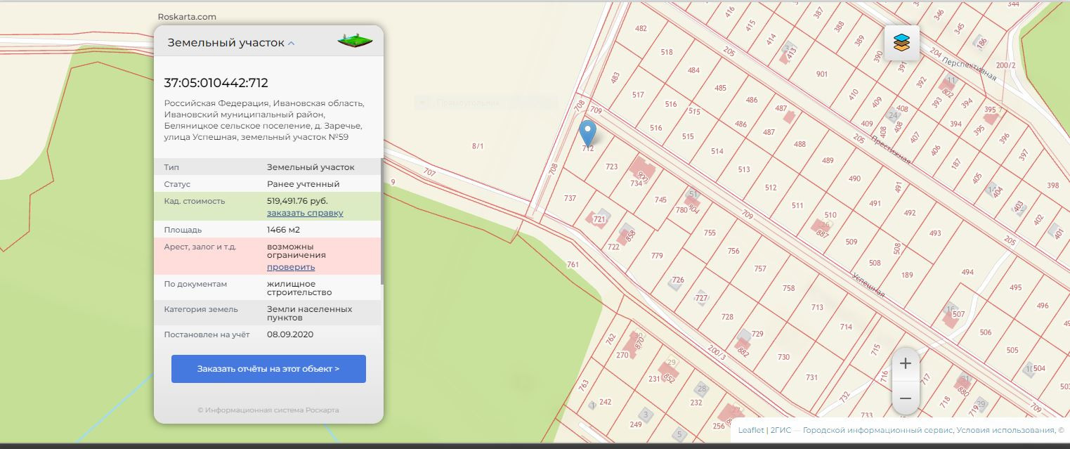Screen dimensions: 1070x449
Task: Click the заказать справку link
Action: click(305, 213)
